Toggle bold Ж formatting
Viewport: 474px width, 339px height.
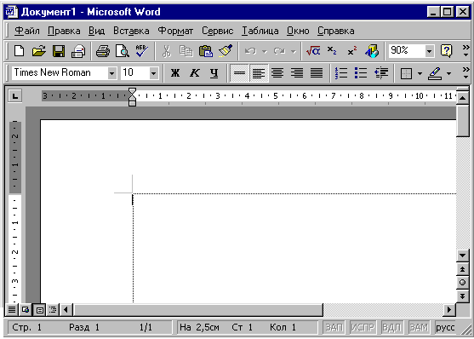click(175, 73)
